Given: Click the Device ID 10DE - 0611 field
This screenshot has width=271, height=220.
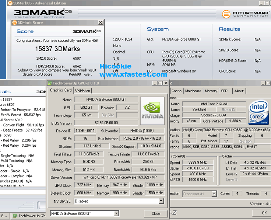Looking at the screenshot, I should pyautogui.click(x=85, y=130).
